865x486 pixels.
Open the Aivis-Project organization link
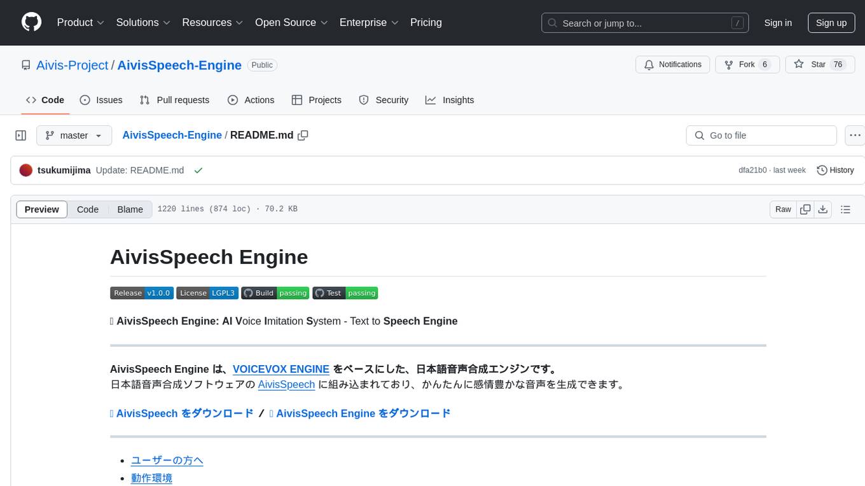[x=73, y=65]
